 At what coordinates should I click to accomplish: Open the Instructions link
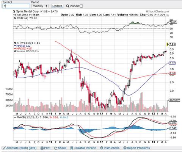[x=111, y=148]
